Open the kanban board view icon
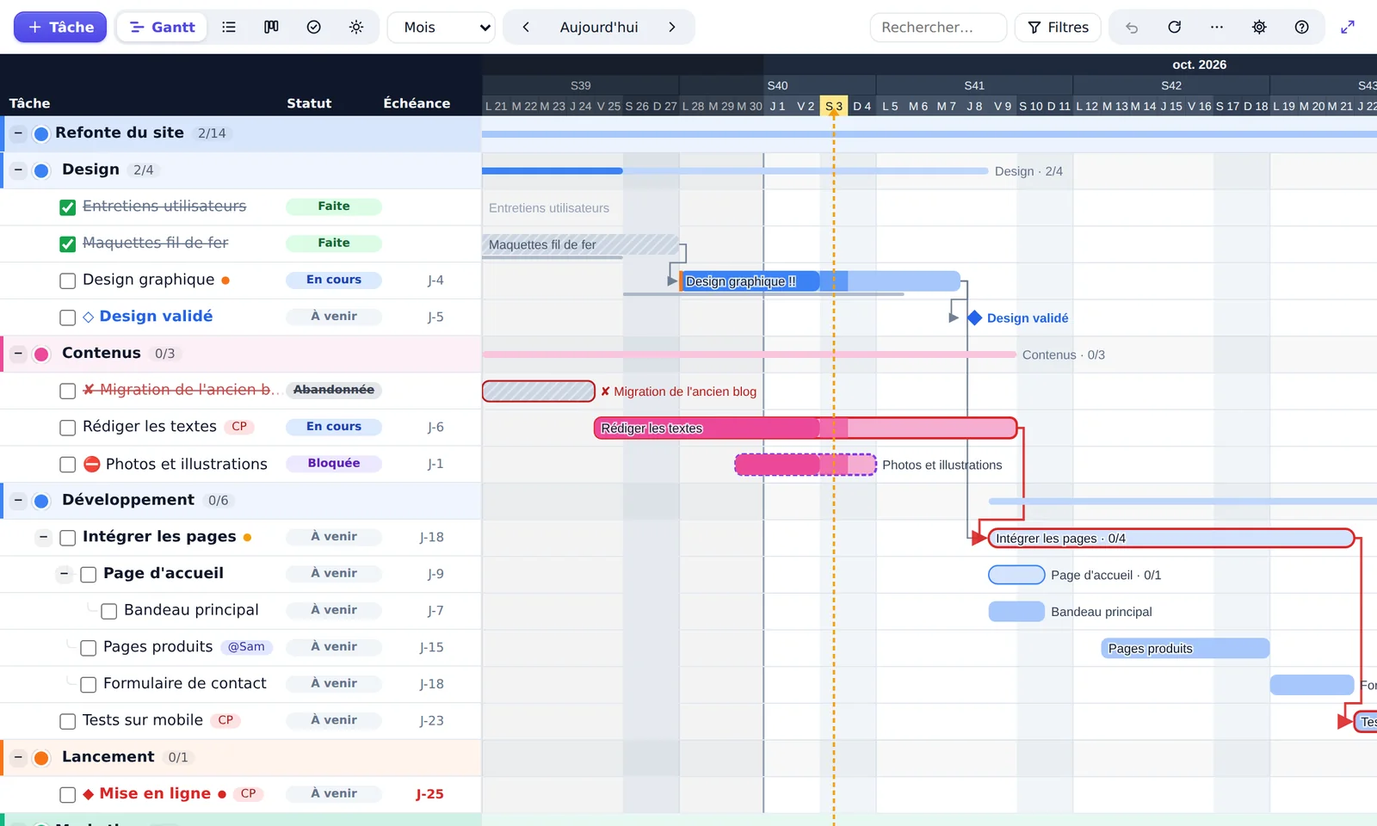1377x826 pixels. 271,28
